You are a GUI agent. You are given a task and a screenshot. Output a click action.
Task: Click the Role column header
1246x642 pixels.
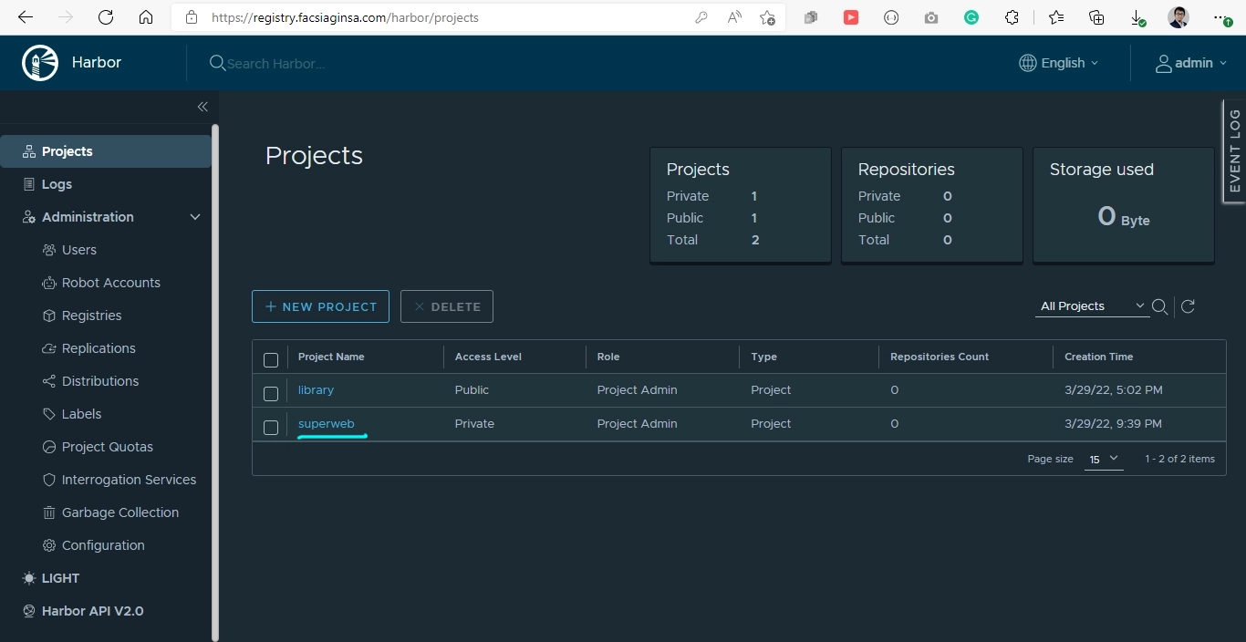coord(608,357)
